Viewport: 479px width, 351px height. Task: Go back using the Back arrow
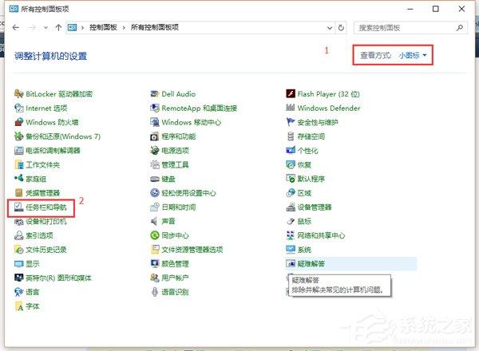pyautogui.click(x=16, y=28)
